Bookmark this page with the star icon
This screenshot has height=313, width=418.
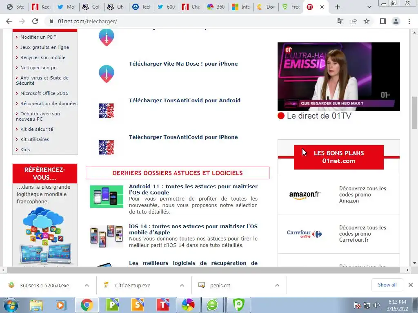click(x=367, y=21)
